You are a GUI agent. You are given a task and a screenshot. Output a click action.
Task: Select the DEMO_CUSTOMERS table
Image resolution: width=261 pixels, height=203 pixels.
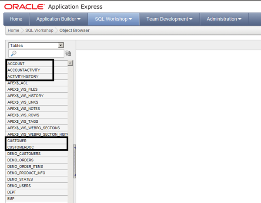coord(37,154)
